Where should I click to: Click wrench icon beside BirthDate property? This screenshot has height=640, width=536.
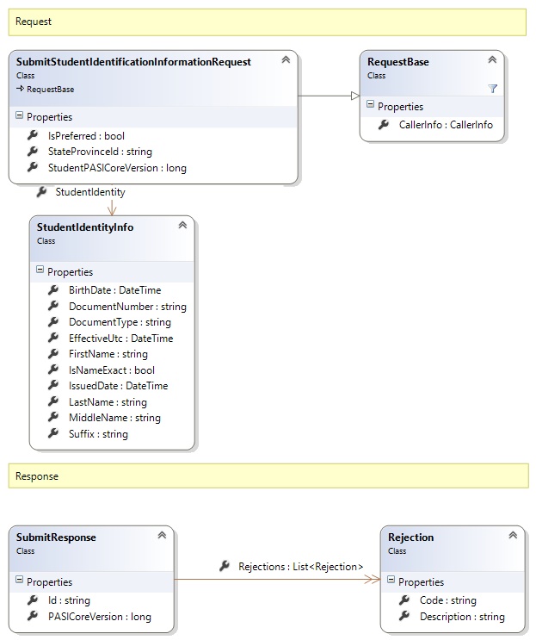53,290
